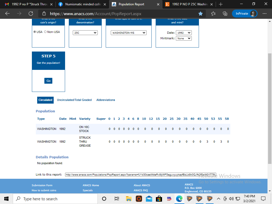The image size is (272, 204).
Task: Open Microsoft Store from the taskbar
Action: (x=159, y=199)
